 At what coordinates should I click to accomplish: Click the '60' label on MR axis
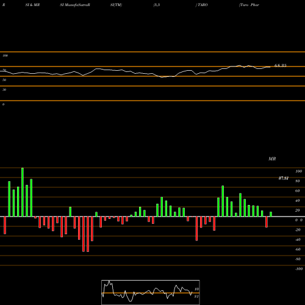[298, 191]
